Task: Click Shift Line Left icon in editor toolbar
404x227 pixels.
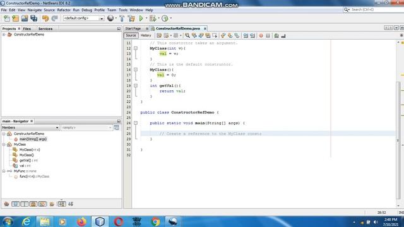Action: pyautogui.click(x=246, y=36)
